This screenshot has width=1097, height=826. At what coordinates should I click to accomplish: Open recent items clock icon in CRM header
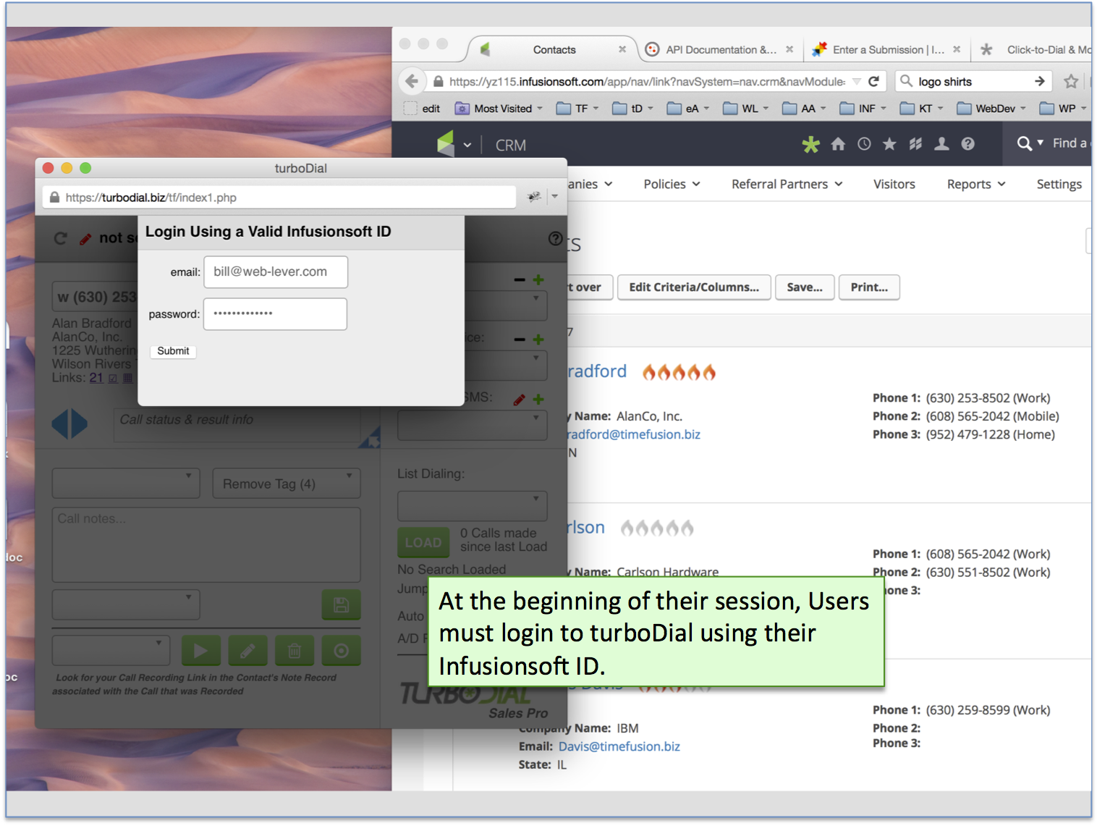[864, 144]
